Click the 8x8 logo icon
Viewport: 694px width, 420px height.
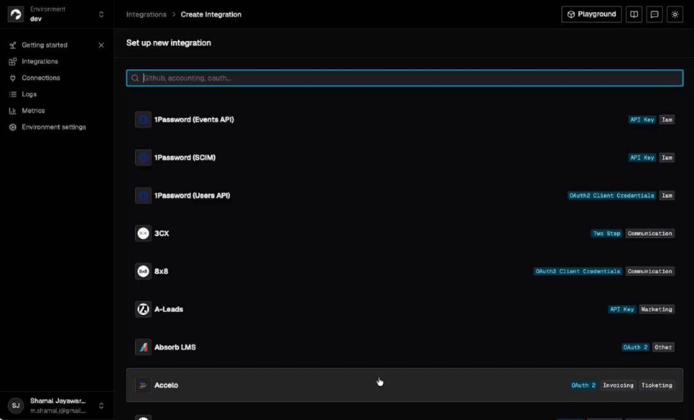point(143,271)
